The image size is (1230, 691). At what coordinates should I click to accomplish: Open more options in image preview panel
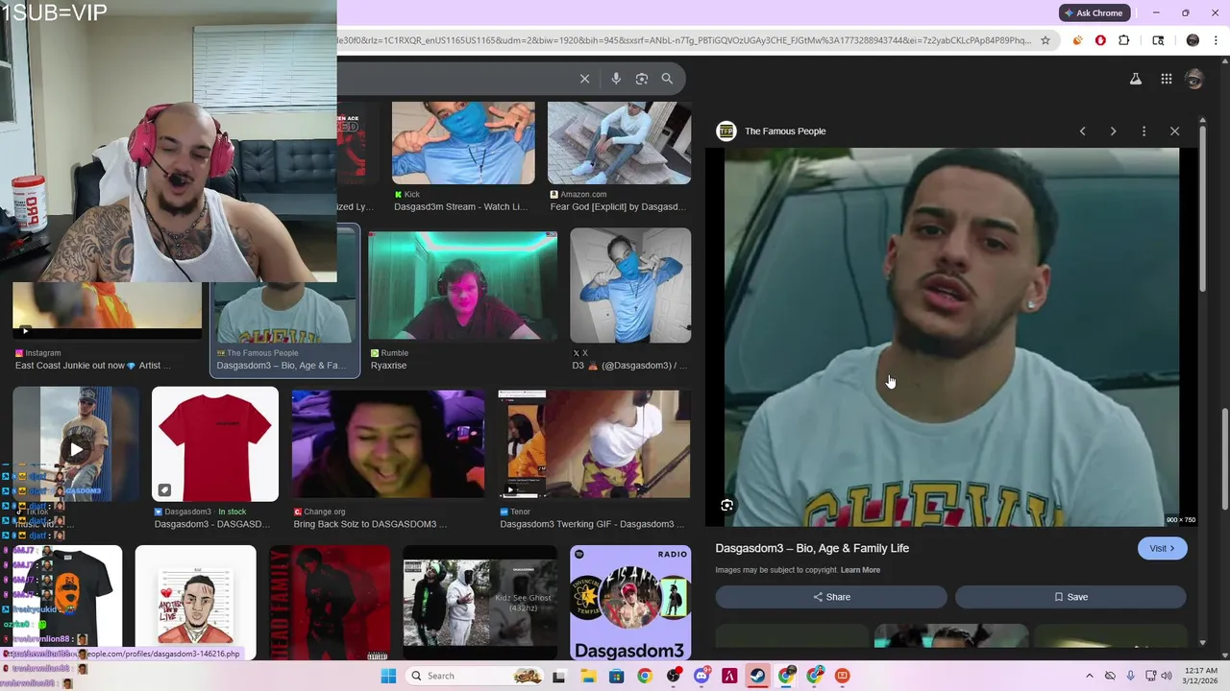pyautogui.click(x=1144, y=131)
